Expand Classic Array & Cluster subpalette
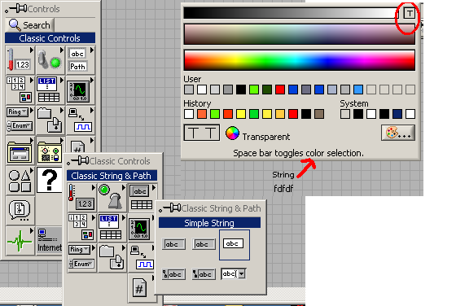This screenshot has width=456, height=306. coord(82,228)
